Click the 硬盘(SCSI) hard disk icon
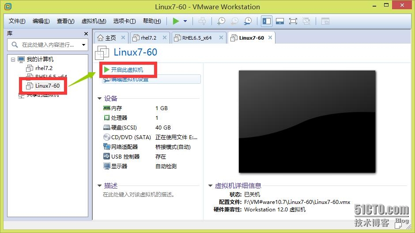Image resolution: width=415 pixels, height=233 pixels. point(107,127)
